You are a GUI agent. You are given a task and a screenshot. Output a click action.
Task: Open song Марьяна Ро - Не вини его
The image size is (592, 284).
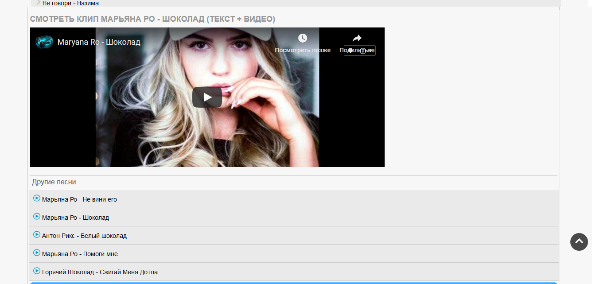(79, 199)
